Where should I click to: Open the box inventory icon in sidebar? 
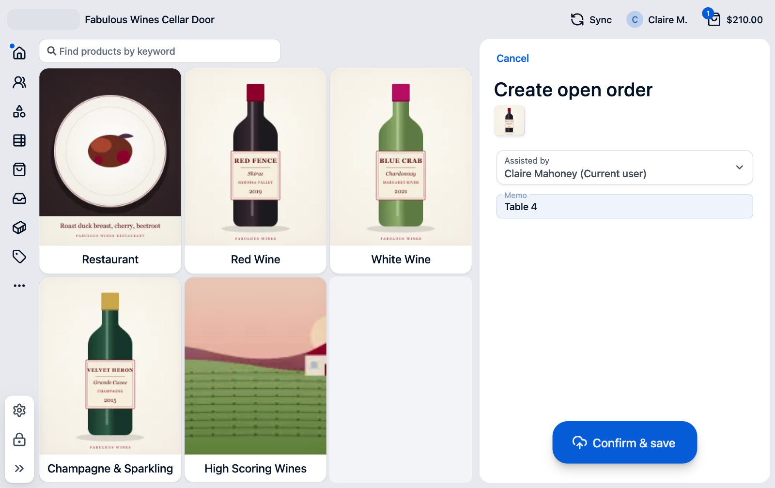pyautogui.click(x=19, y=228)
